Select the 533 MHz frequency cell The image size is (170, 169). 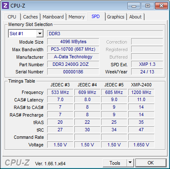60,92
